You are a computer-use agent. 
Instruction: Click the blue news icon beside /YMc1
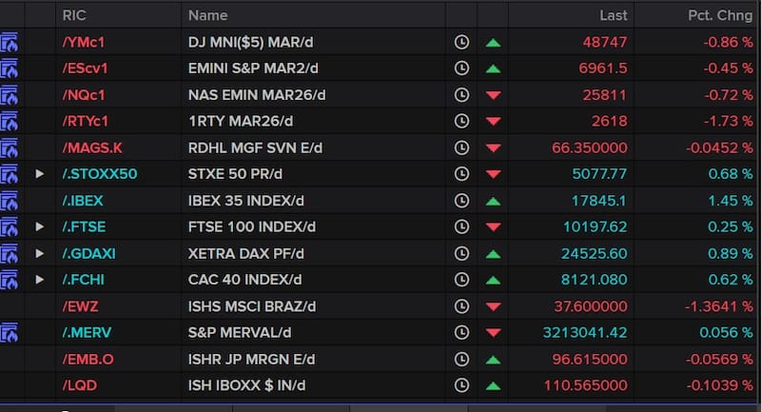click(x=10, y=43)
